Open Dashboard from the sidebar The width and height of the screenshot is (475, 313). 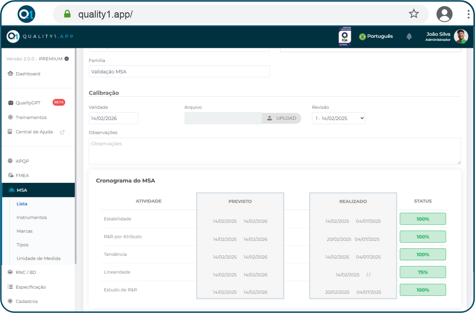pos(28,74)
